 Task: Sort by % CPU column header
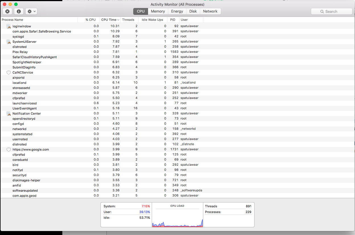click(89, 20)
